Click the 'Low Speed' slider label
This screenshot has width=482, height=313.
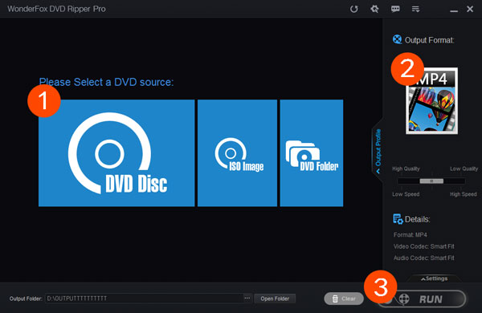pyautogui.click(x=406, y=194)
